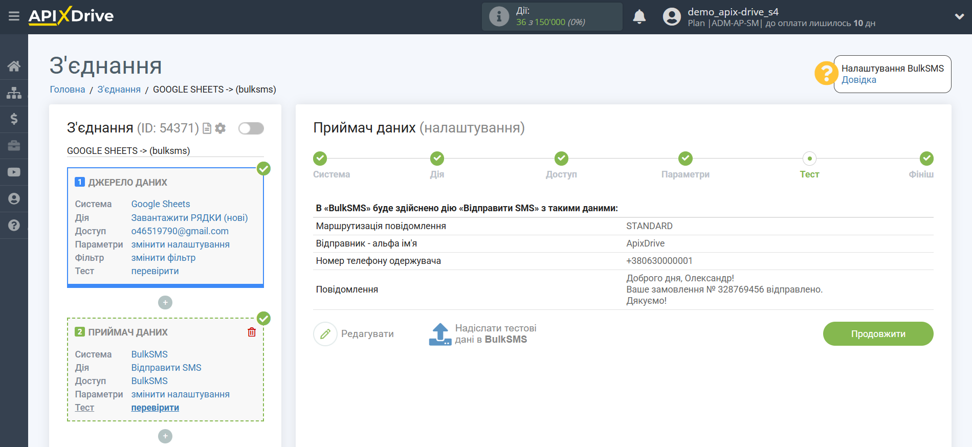Click the +380630000001 phone value
Viewport: 972px width, 447px height.
pos(659,261)
